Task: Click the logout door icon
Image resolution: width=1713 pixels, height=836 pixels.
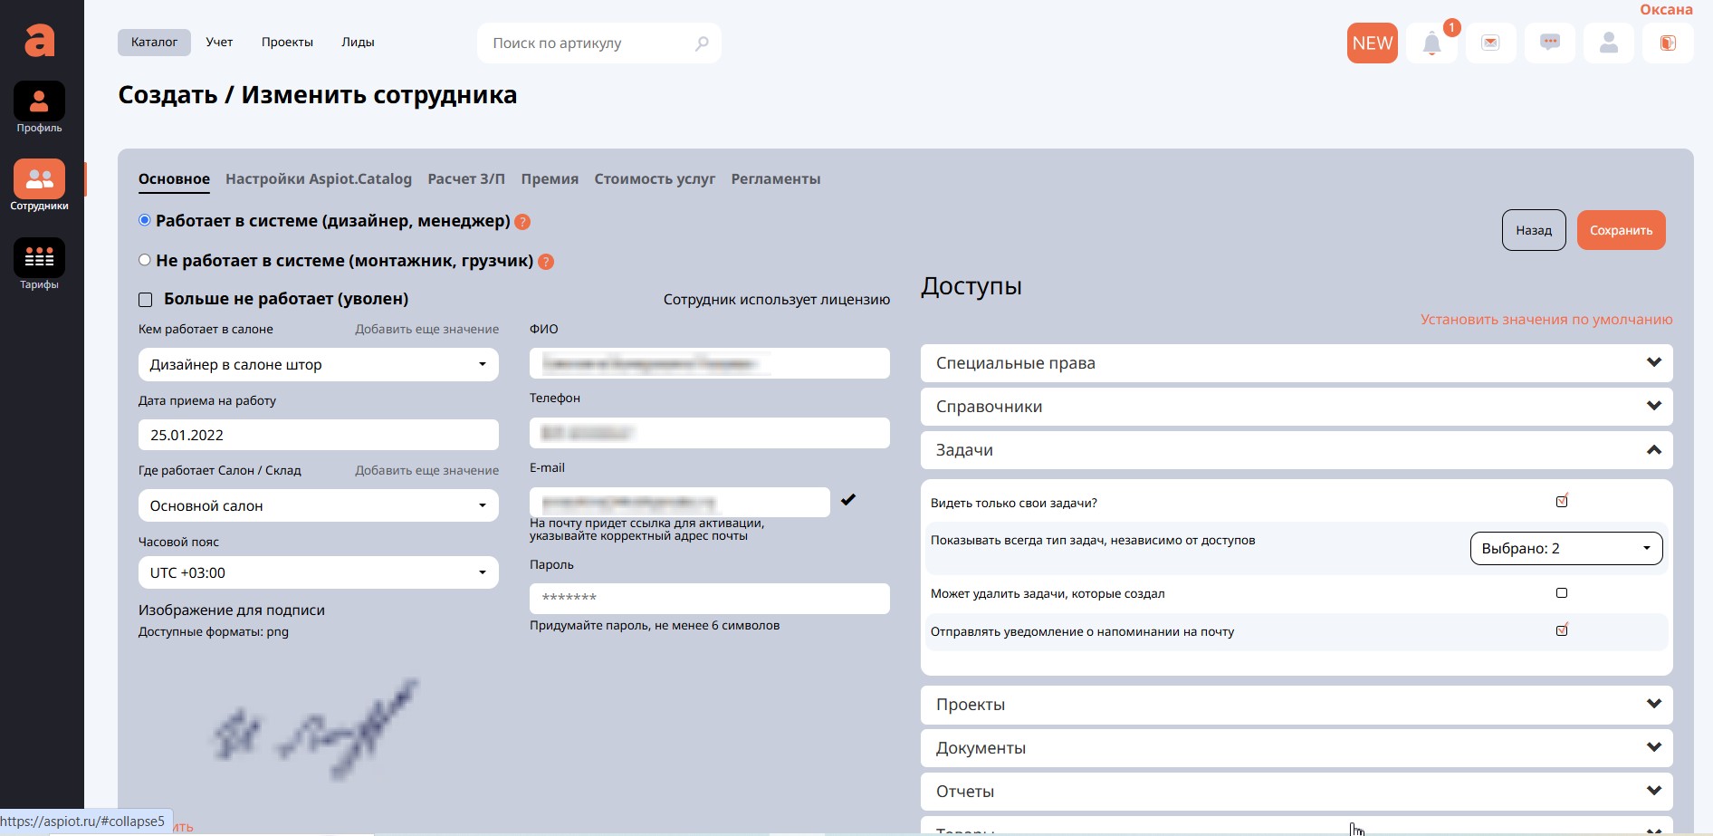Action: tap(1667, 43)
